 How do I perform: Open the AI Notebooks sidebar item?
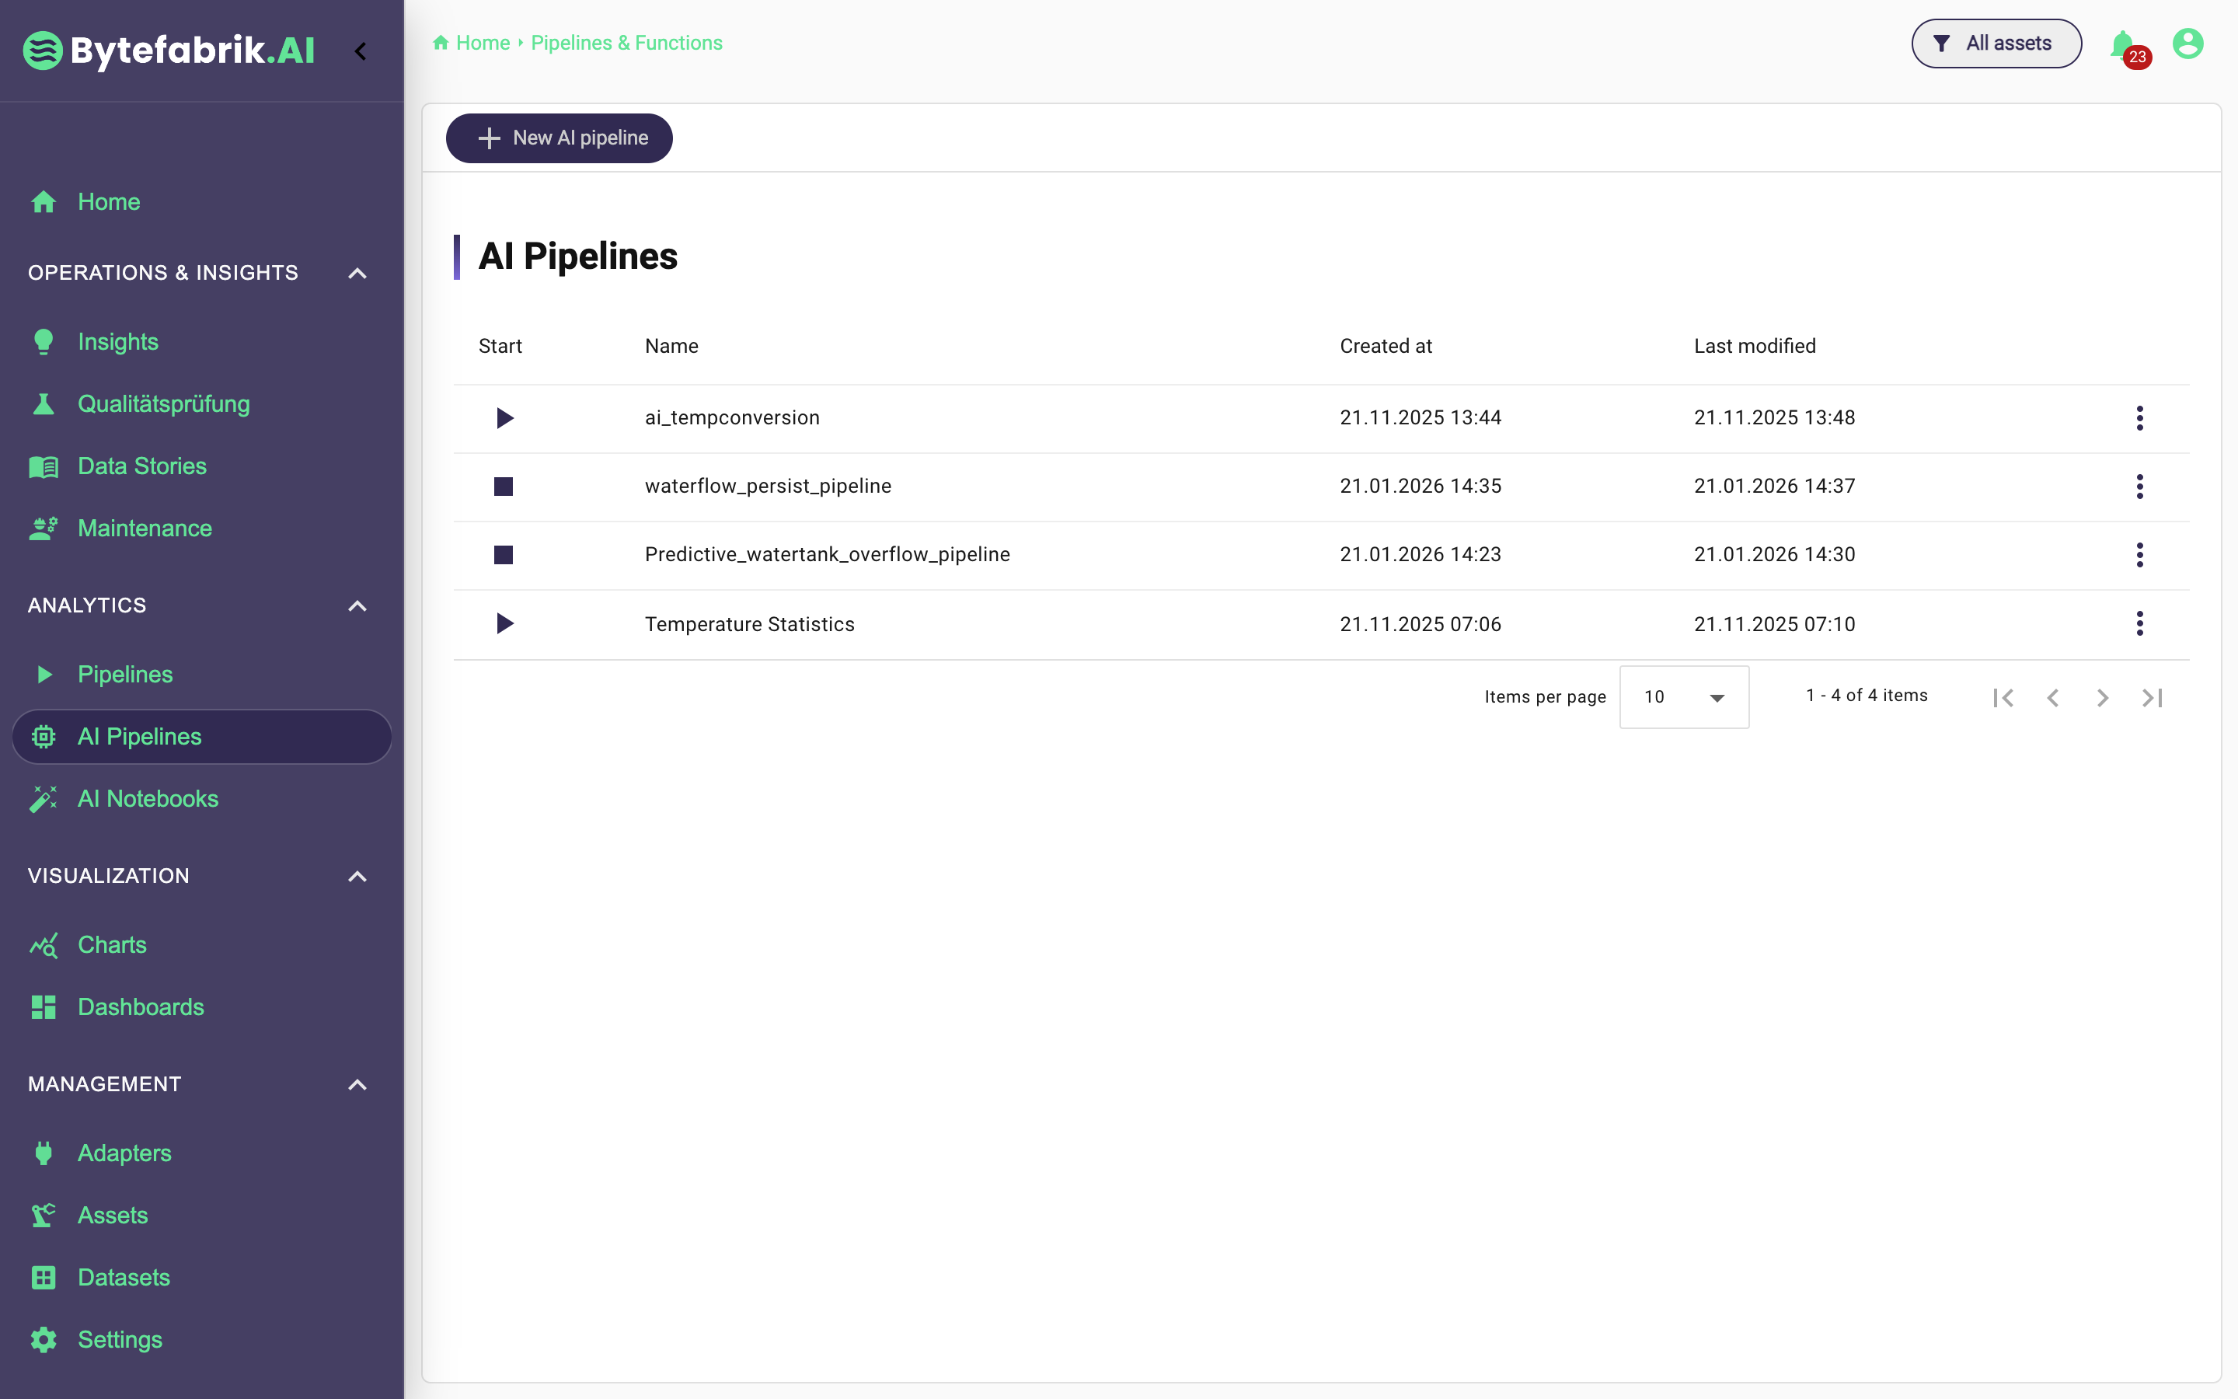pos(148,798)
